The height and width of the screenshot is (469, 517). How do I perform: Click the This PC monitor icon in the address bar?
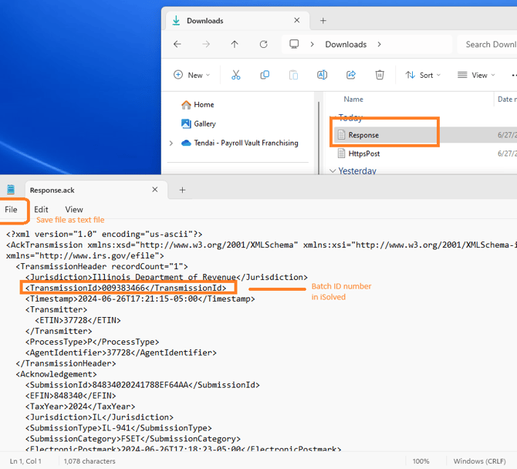[294, 44]
